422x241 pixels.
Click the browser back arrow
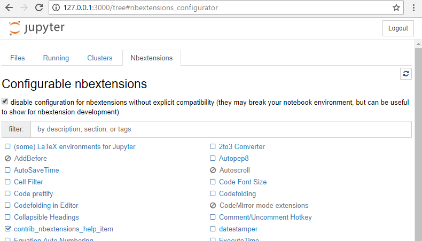[x=9, y=8]
